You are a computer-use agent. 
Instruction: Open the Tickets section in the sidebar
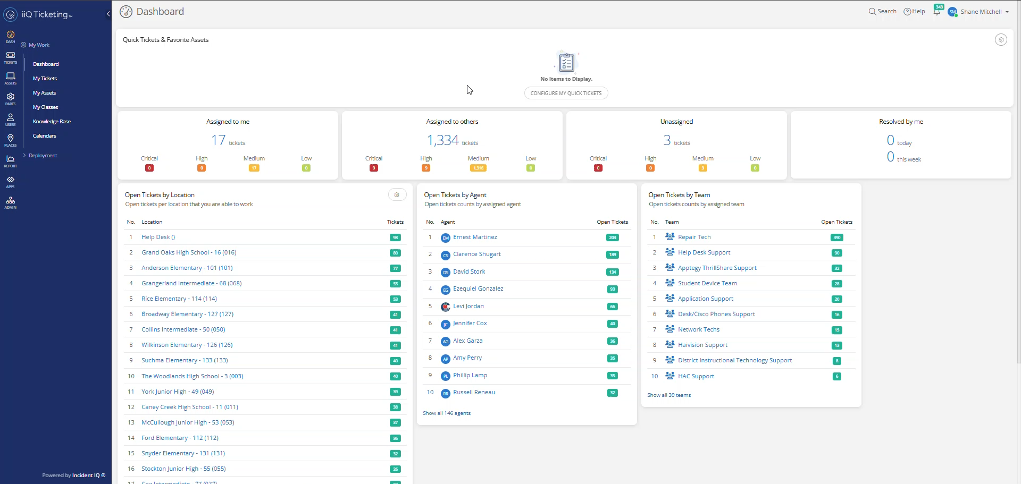click(x=10, y=57)
